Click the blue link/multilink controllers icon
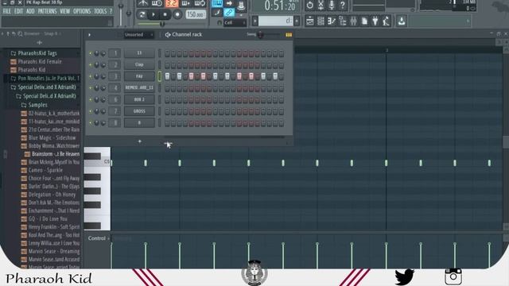This screenshot has height=286, width=509. click(x=229, y=13)
